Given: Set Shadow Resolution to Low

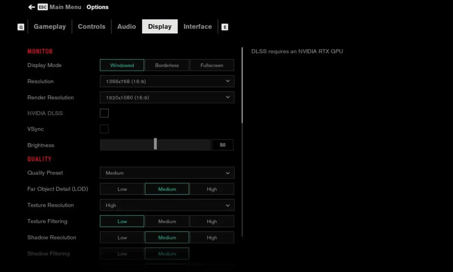Looking at the screenshot, I should pyautogui.click(x=122, y=237).
